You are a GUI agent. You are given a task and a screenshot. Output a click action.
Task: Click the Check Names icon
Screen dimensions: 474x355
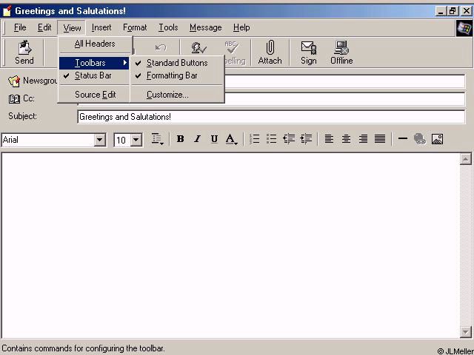pyautogui.click(x=199, y=47)
